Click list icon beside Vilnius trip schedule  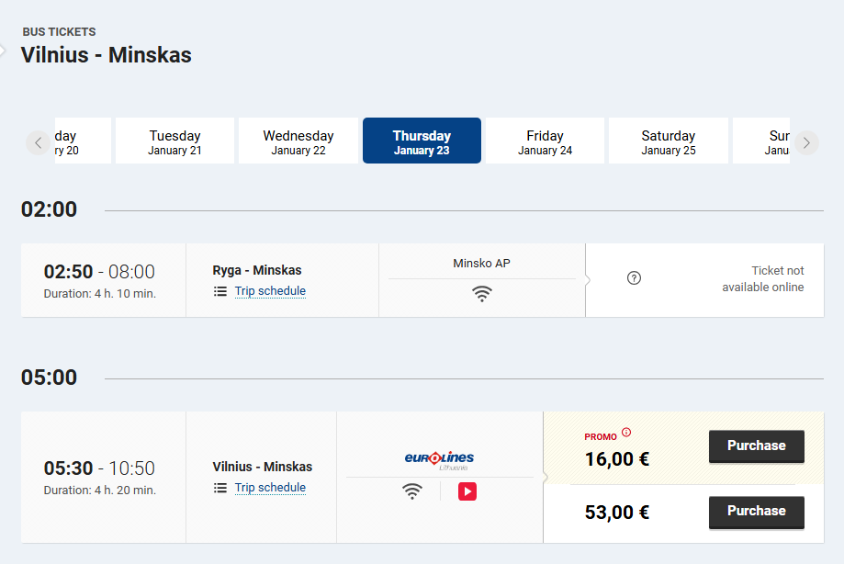click(220, 488)
